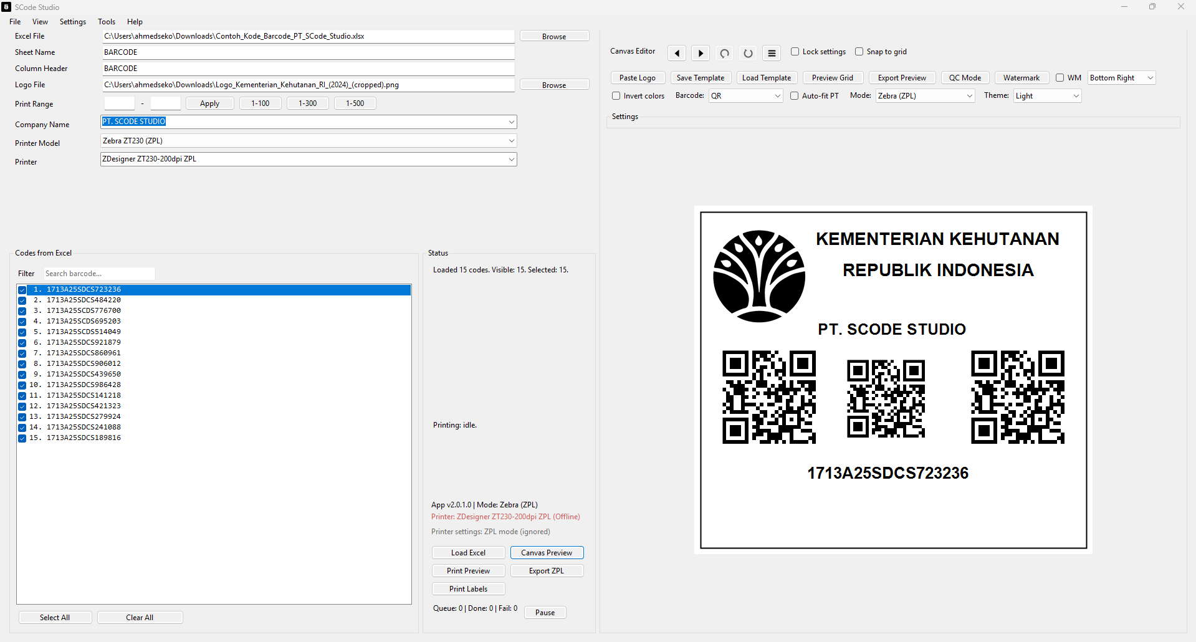The height and width of the screenshot is (642, 1196).
Task: Open the Help menu
Action: (x=135, y=22)
